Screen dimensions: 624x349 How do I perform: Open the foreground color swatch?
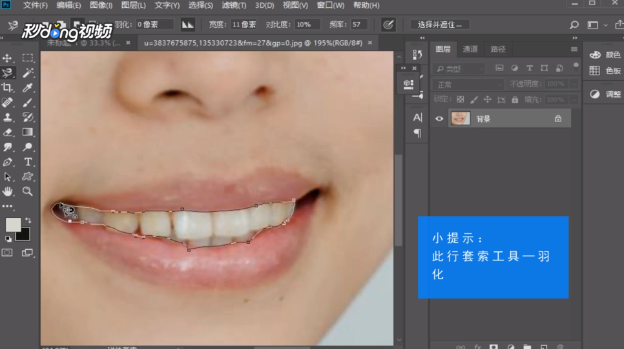coord(13,225)
